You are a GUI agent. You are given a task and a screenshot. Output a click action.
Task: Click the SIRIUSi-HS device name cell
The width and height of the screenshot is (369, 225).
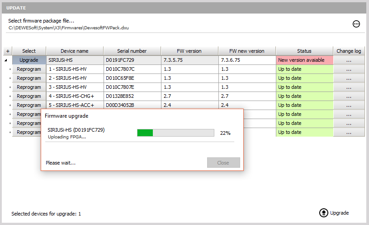(75, 60)
